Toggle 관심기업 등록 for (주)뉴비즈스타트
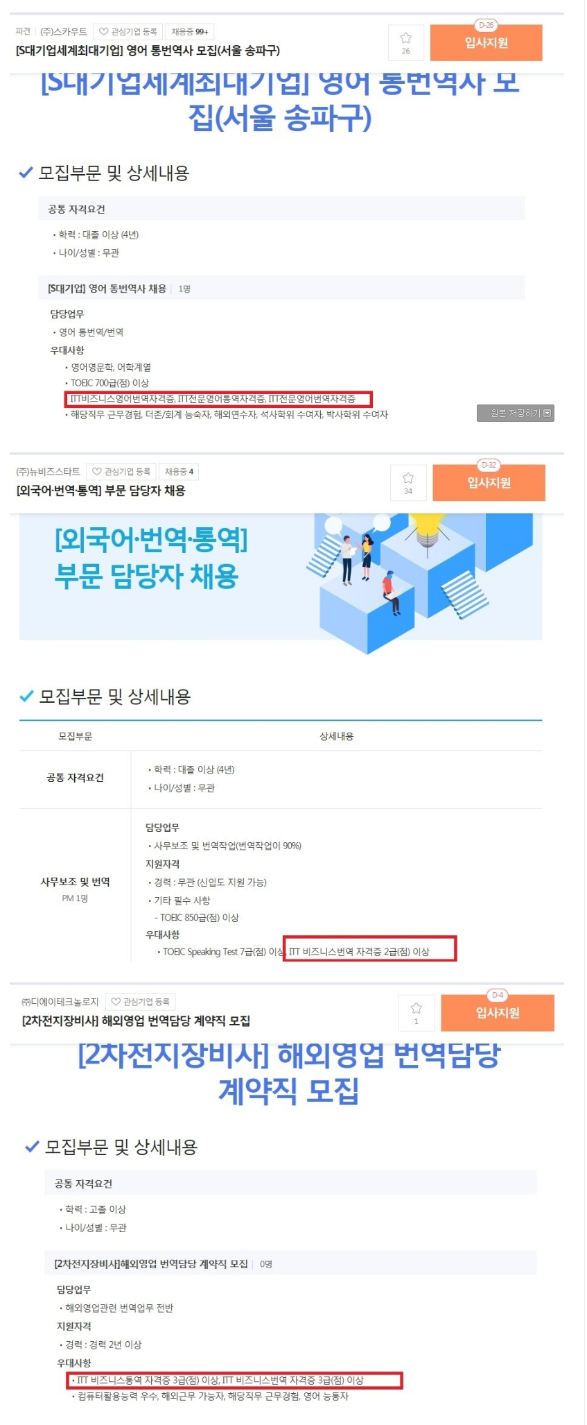Screen dimensions: 587x1425 (121, 472)
